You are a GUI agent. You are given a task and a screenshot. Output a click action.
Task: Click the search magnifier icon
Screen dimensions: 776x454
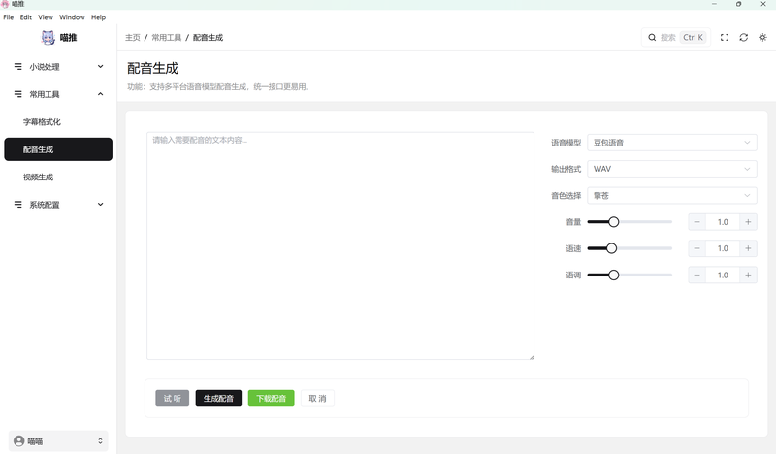pos(652,37)
